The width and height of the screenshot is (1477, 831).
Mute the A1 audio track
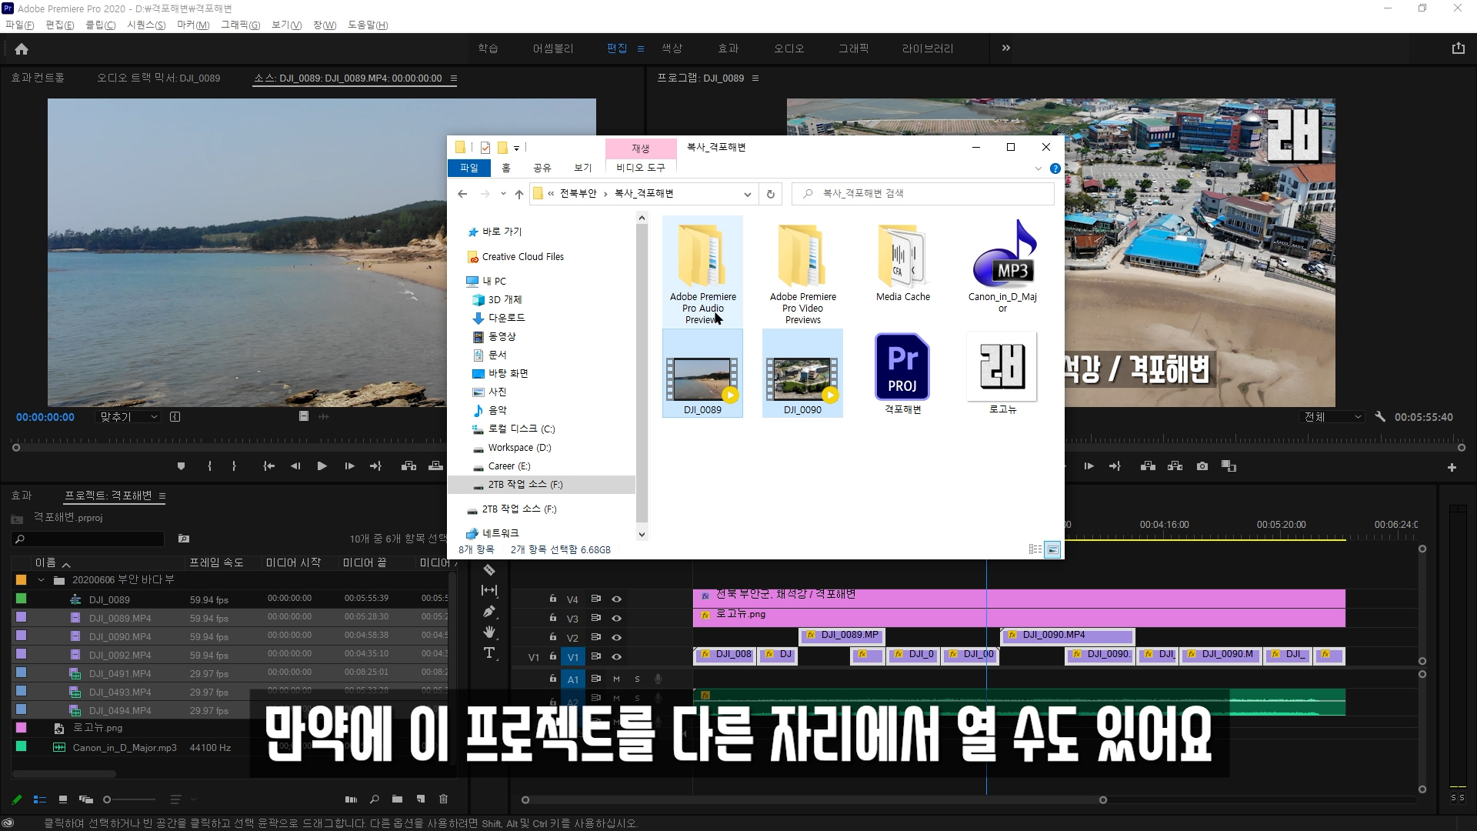616,679
